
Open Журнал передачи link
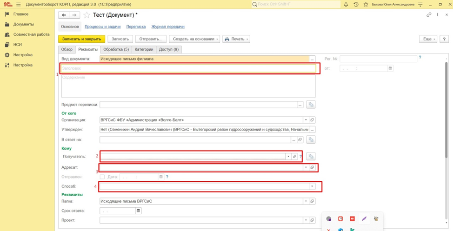[168, 26]
